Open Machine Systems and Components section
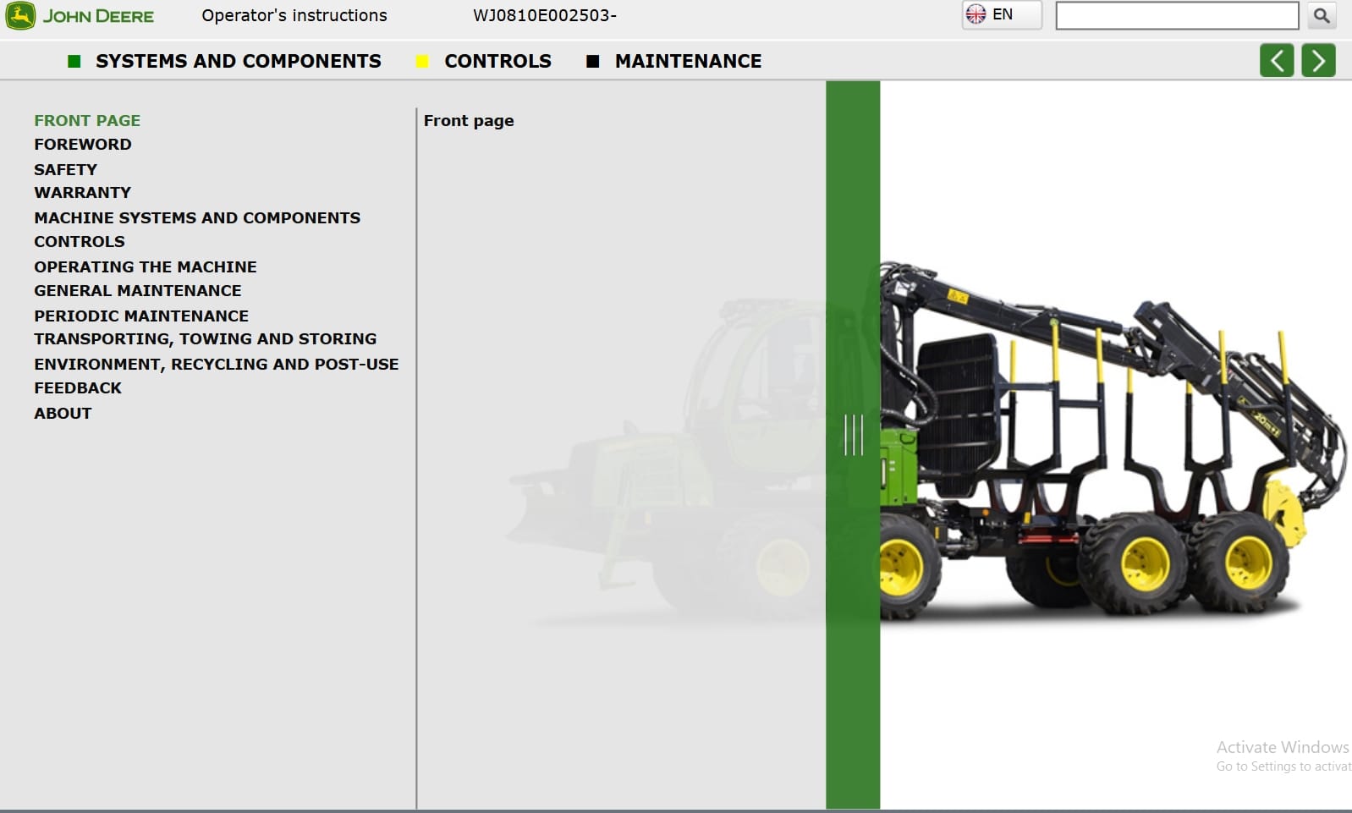The image size is (1352, 813). click(197, 218)
